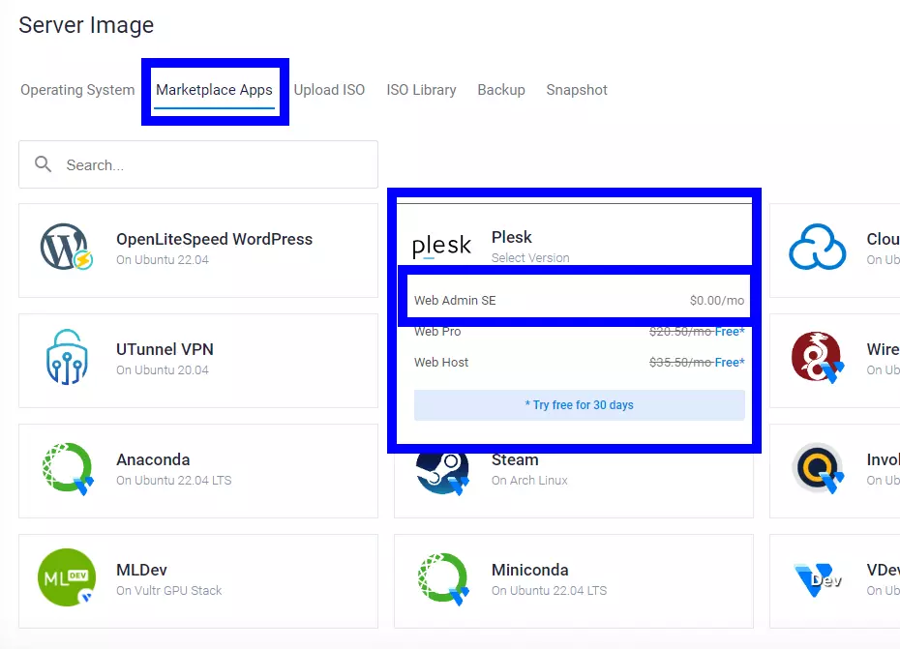
Task: Click On Ubuntu 22.04 LTS under Anaconda
Action: 174,481
